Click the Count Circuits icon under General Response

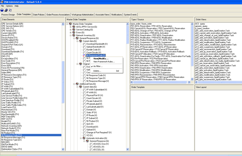[84, 52]
